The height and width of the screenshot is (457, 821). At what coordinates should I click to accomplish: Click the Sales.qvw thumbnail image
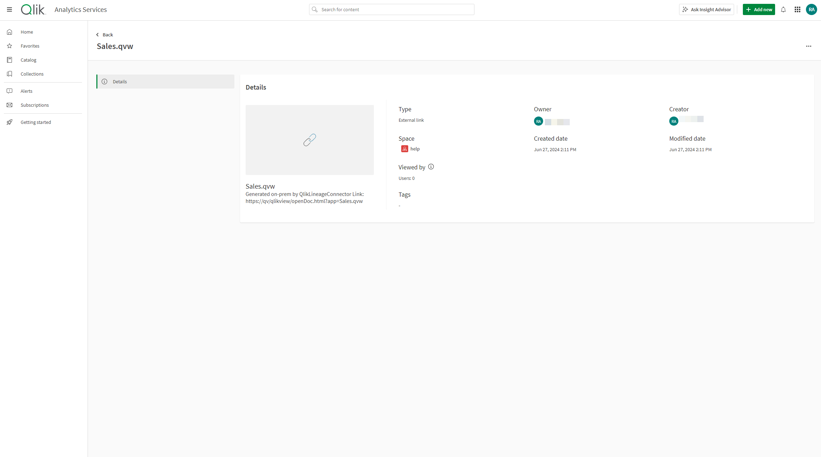coord(309,140)
